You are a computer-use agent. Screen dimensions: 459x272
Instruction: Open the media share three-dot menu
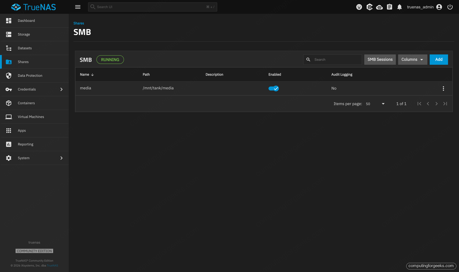tap(443, 88)
